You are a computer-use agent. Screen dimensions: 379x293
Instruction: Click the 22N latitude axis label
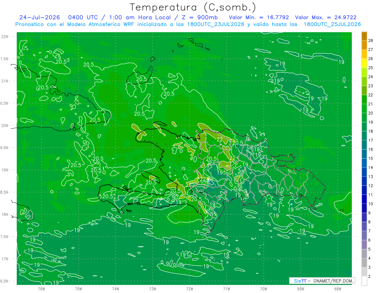(5, 37)
